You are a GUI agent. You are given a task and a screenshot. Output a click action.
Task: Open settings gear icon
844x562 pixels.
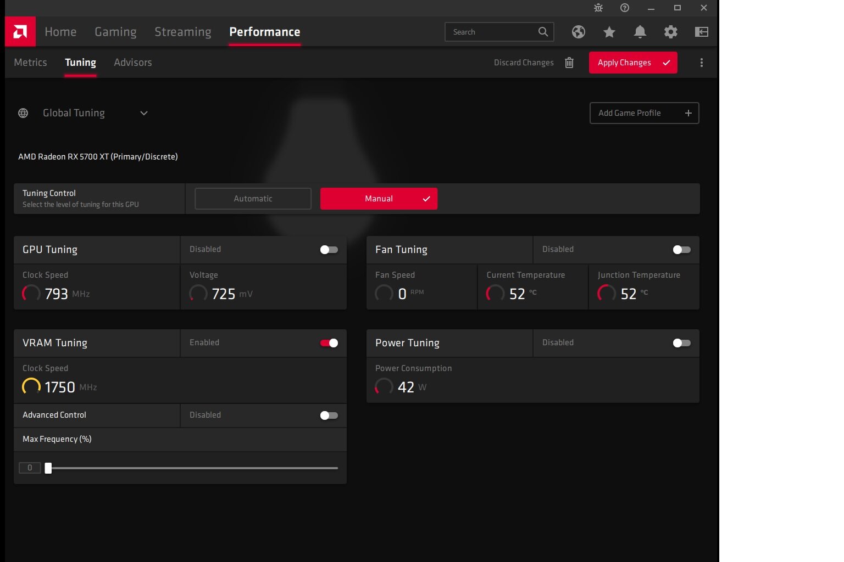[671, 32]
